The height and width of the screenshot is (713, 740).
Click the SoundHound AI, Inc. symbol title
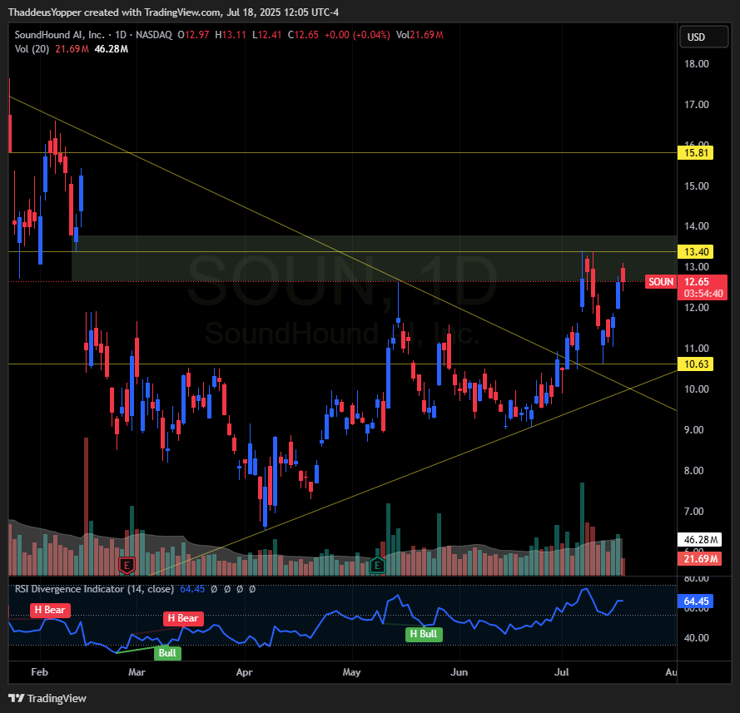tap(59, 35)
